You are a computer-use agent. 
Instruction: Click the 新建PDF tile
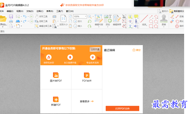point(56,101)
